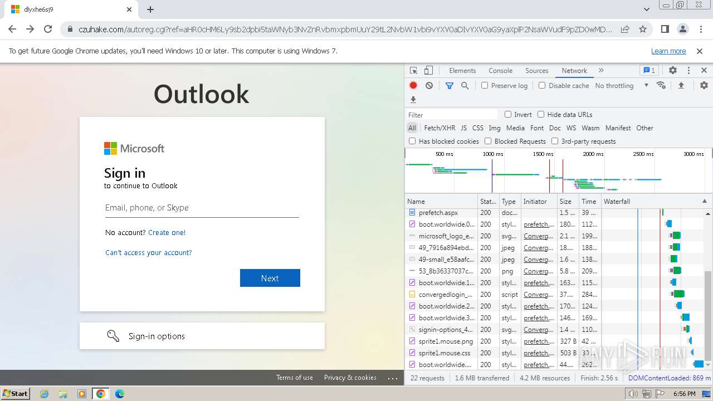Click Chrome forward arrow
Screen dimensions: 713x401
30,29
